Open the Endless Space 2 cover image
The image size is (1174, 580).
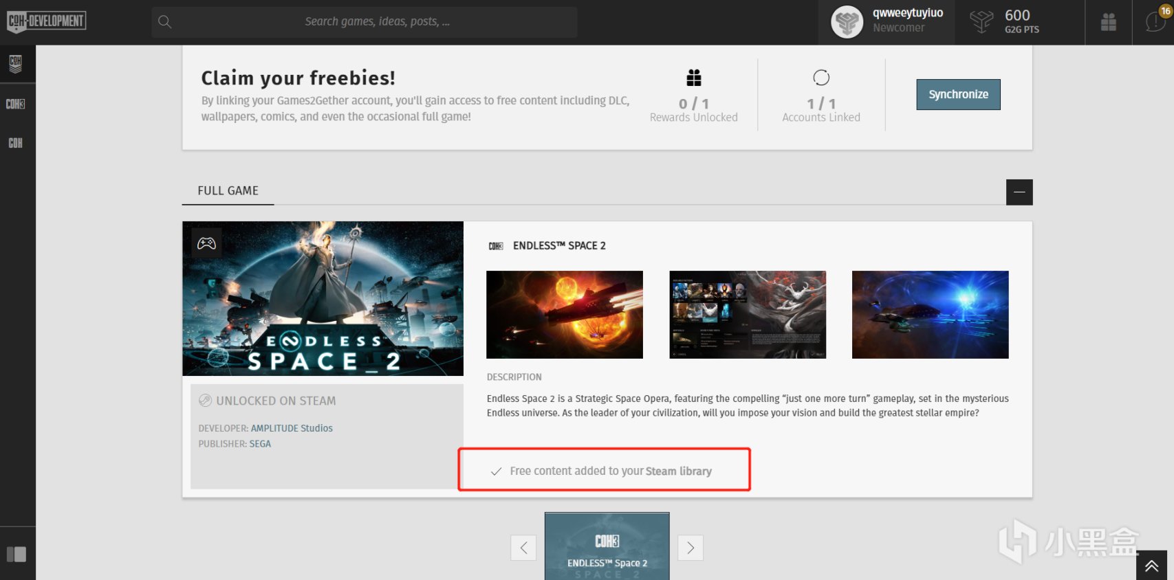tap(323, 298)
